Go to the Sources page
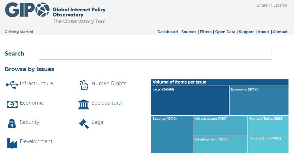Screen dimensions: 294x157 tap(189, 32)
